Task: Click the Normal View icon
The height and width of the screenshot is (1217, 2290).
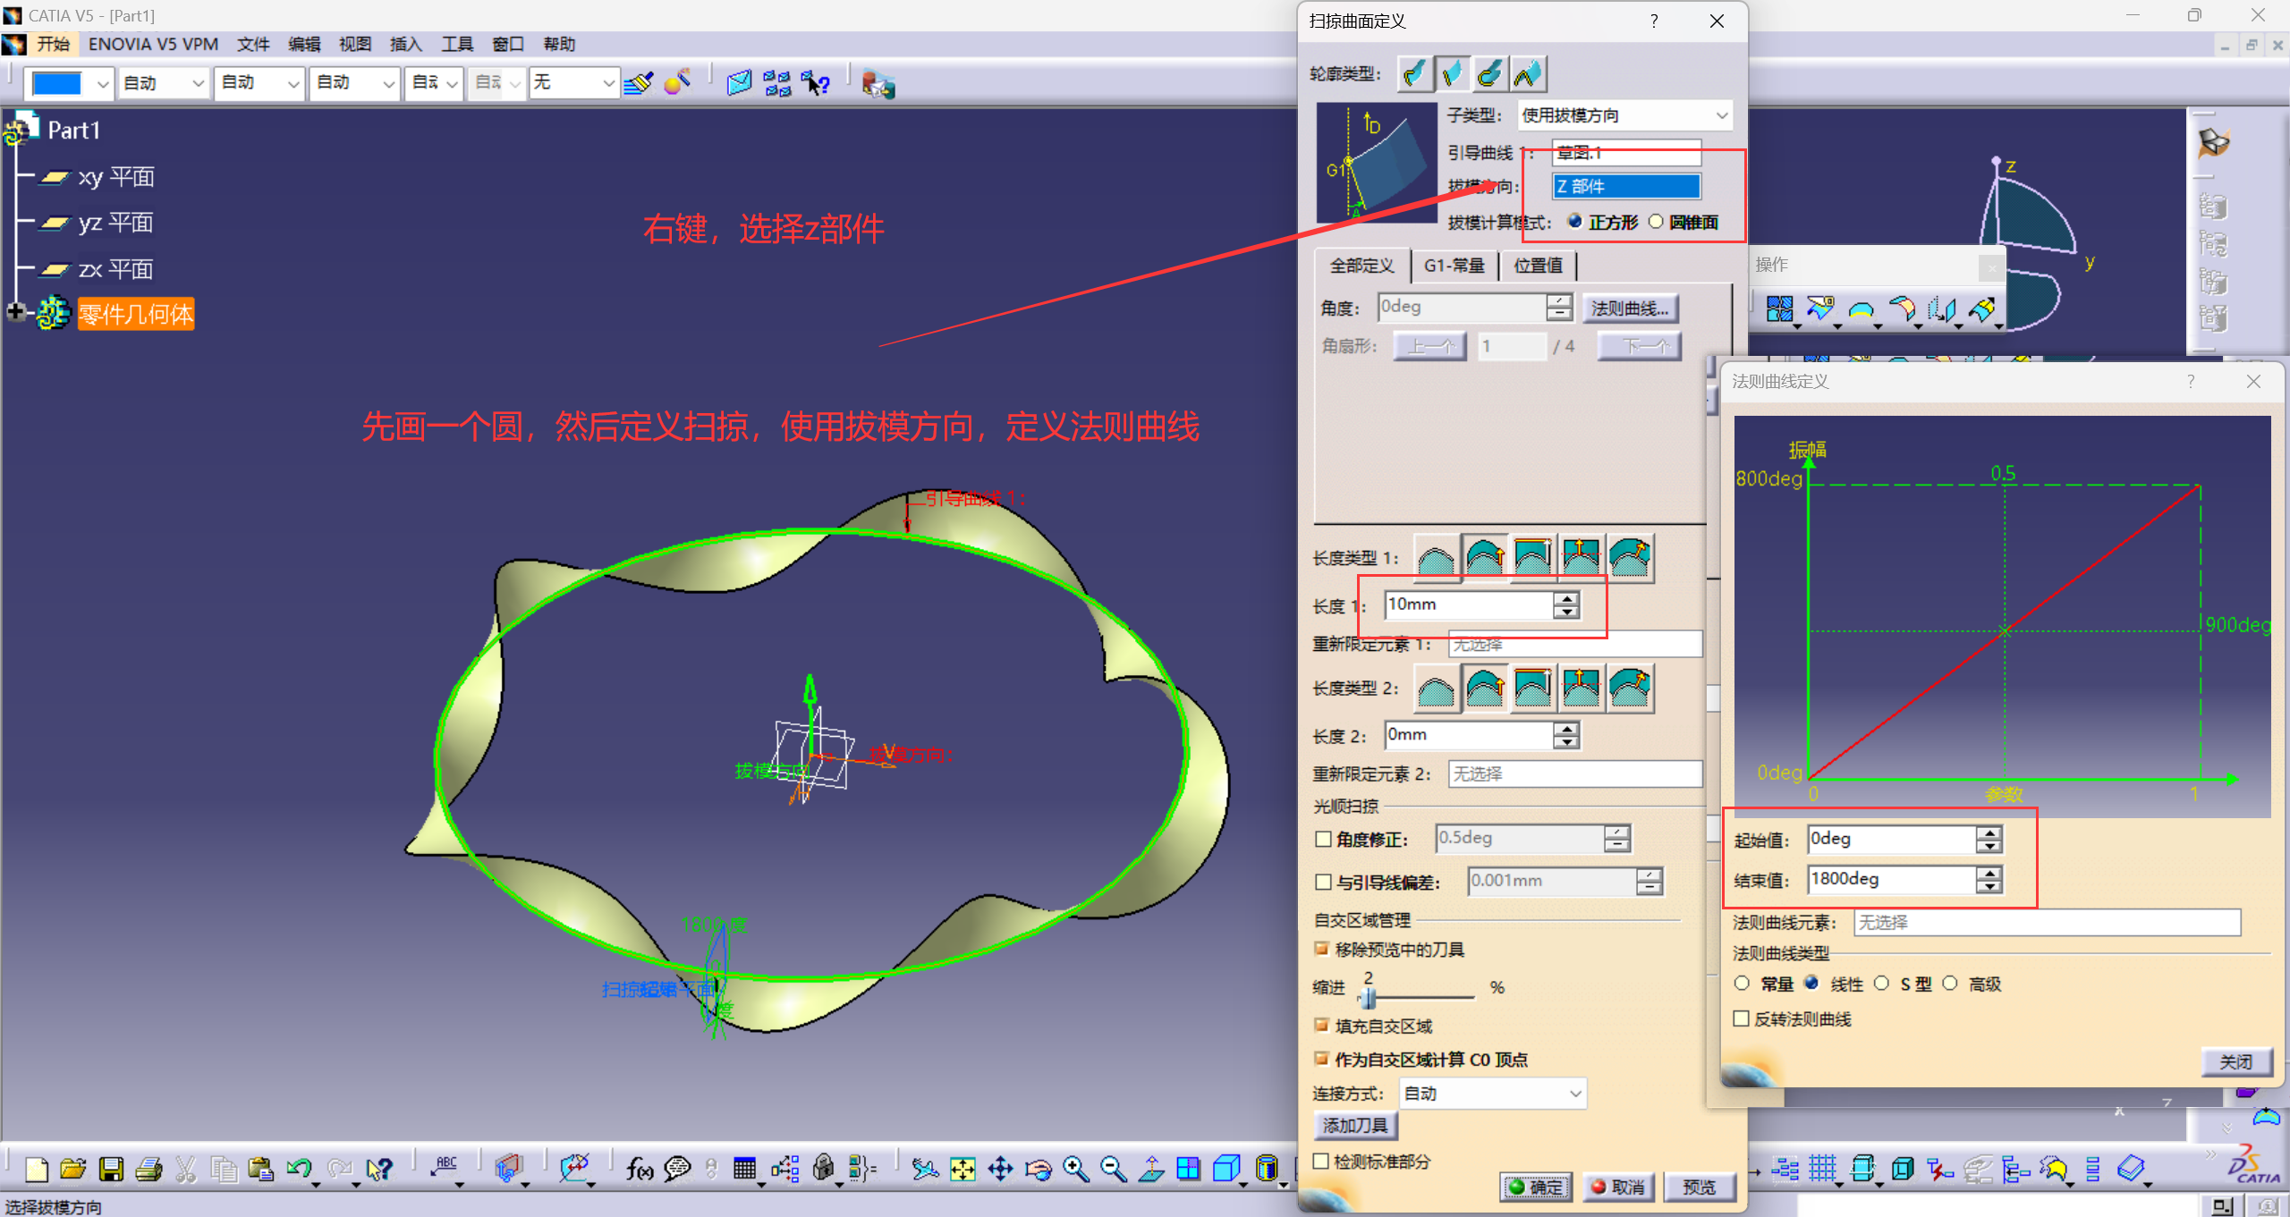Action: coord(1150,1169)
